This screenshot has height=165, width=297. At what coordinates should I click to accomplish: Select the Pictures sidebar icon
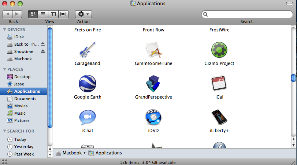[10, 120]
